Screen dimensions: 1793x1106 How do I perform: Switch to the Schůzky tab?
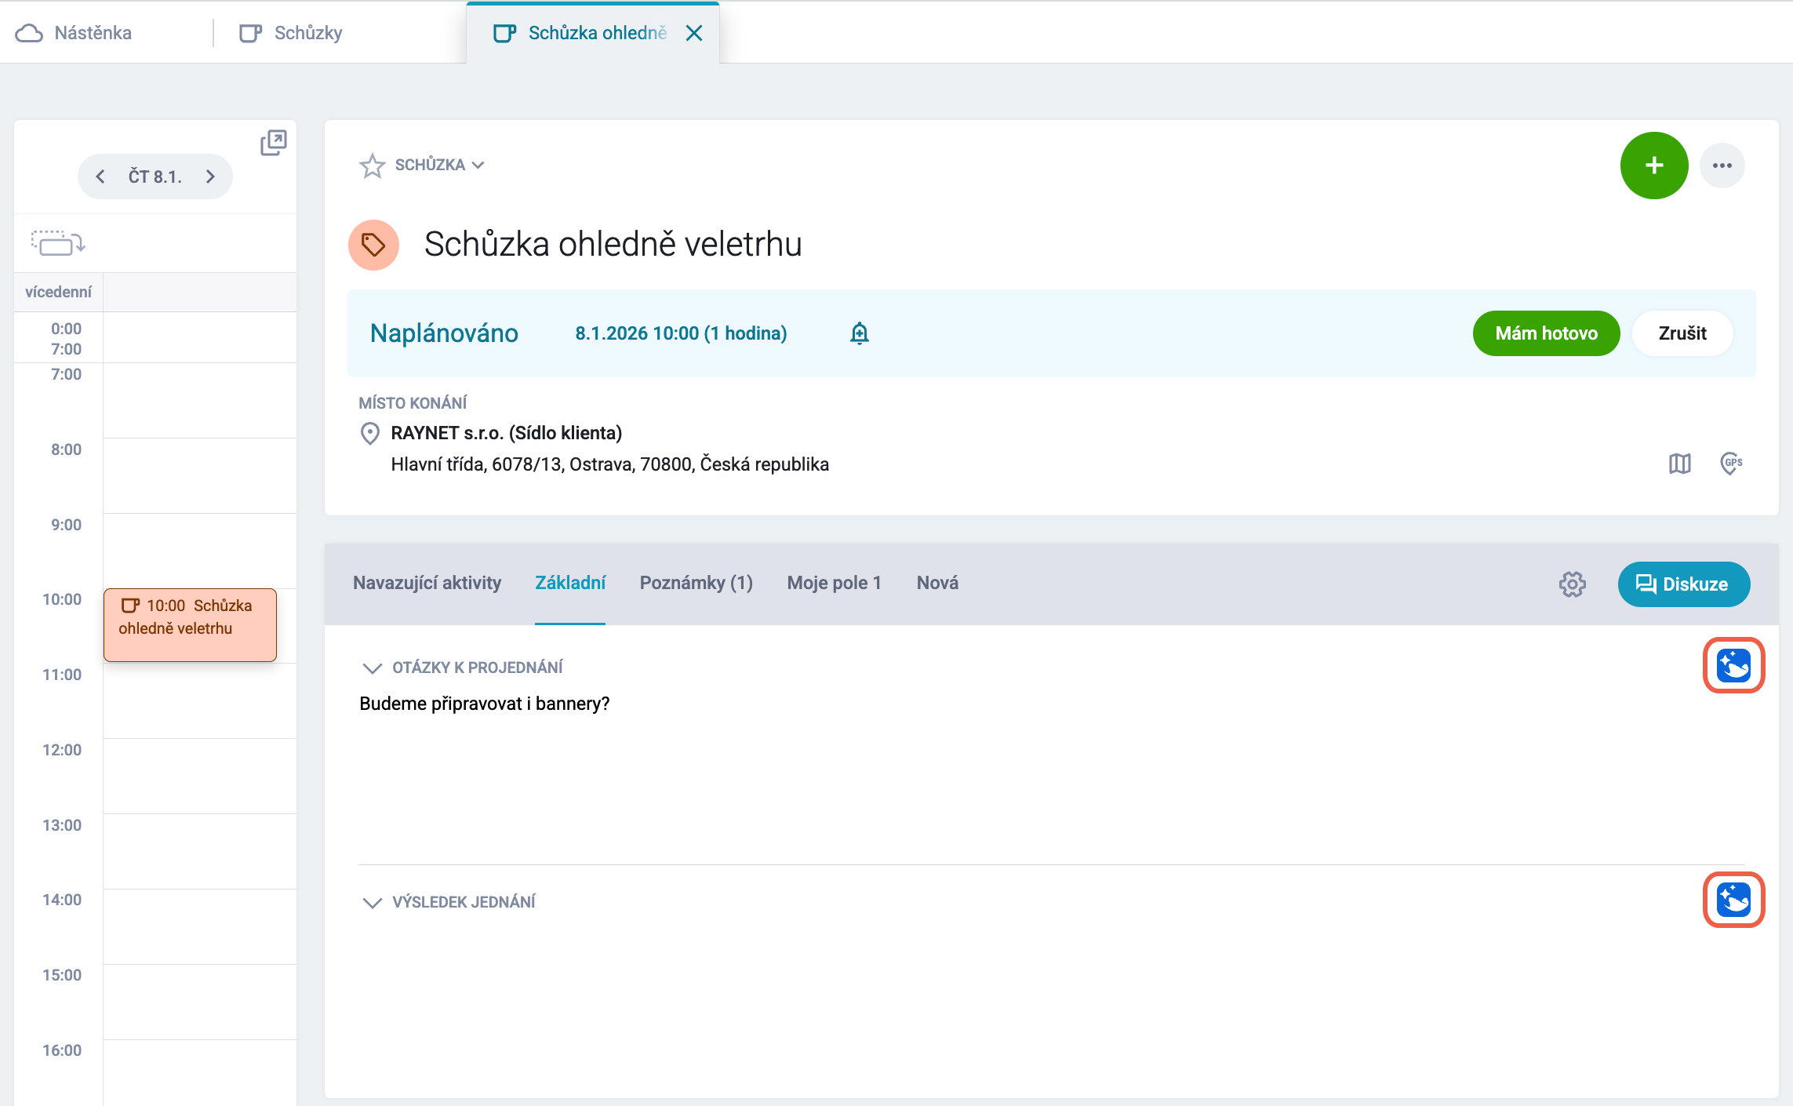[x=291, y=33]
